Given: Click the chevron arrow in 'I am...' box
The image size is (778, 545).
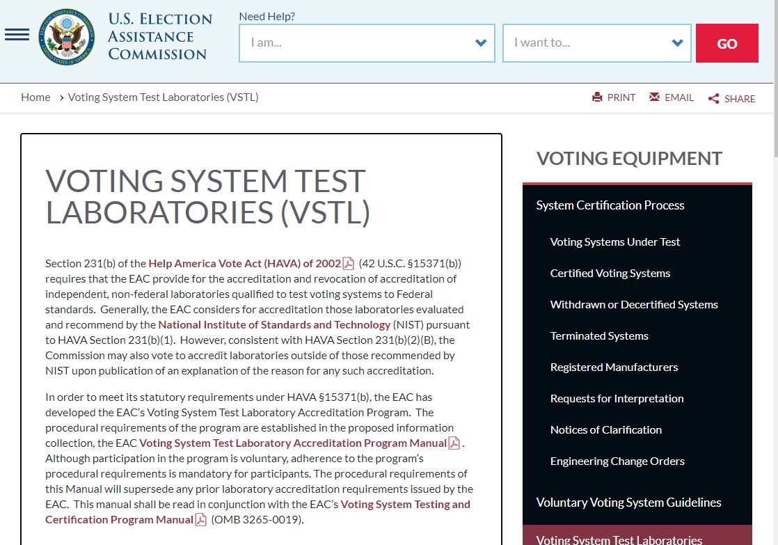Looking at the screenshot, I should pyautogui.click(x=480, y=43).
